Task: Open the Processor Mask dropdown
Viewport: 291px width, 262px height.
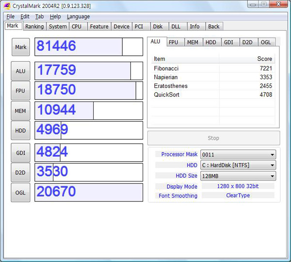Action: point(238,154)
